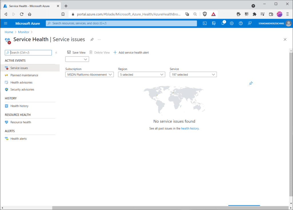This screenshot has height=210, width=293.
Task: Select Service issues in the sidebar
Action: (30, 68)
